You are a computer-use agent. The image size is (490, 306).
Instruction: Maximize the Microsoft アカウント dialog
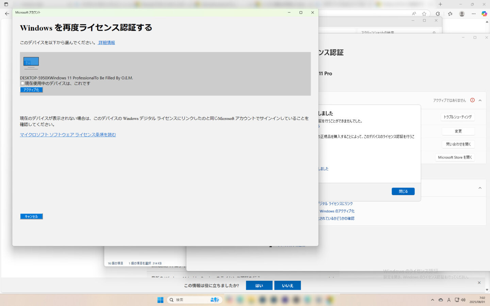[301, 13]
